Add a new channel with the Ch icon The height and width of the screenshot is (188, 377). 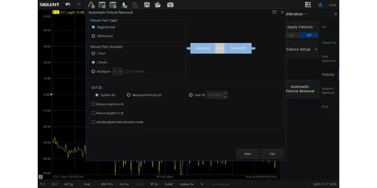tap(113, 4)
